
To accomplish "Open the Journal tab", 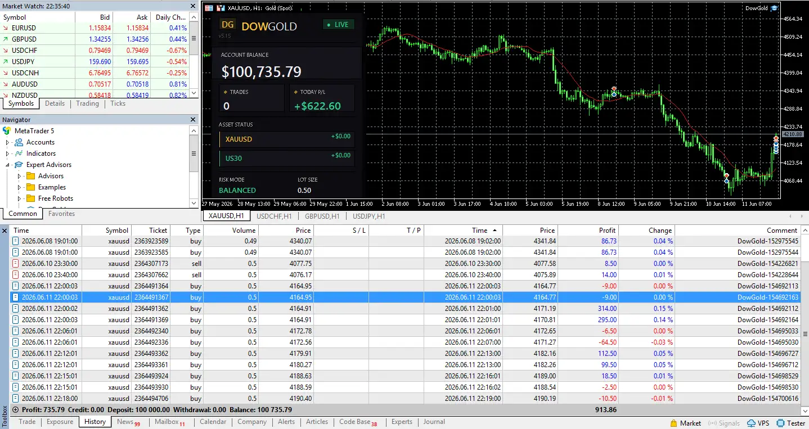I will pos(434,422).
